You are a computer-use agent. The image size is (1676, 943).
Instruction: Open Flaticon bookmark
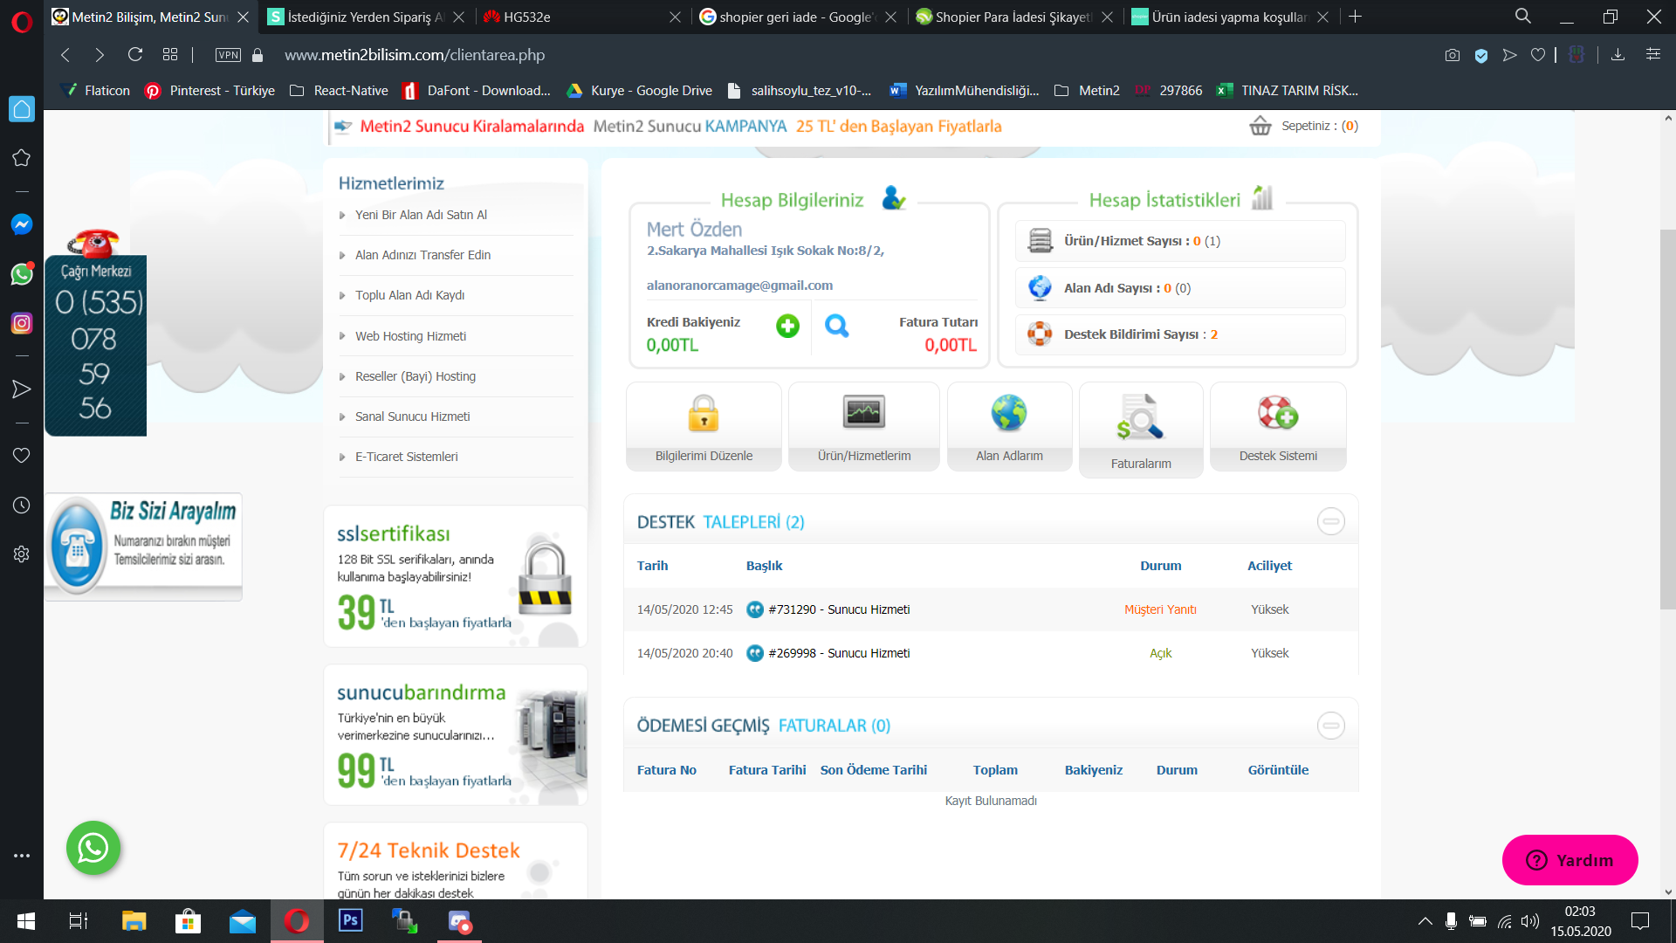click(95, 91)
